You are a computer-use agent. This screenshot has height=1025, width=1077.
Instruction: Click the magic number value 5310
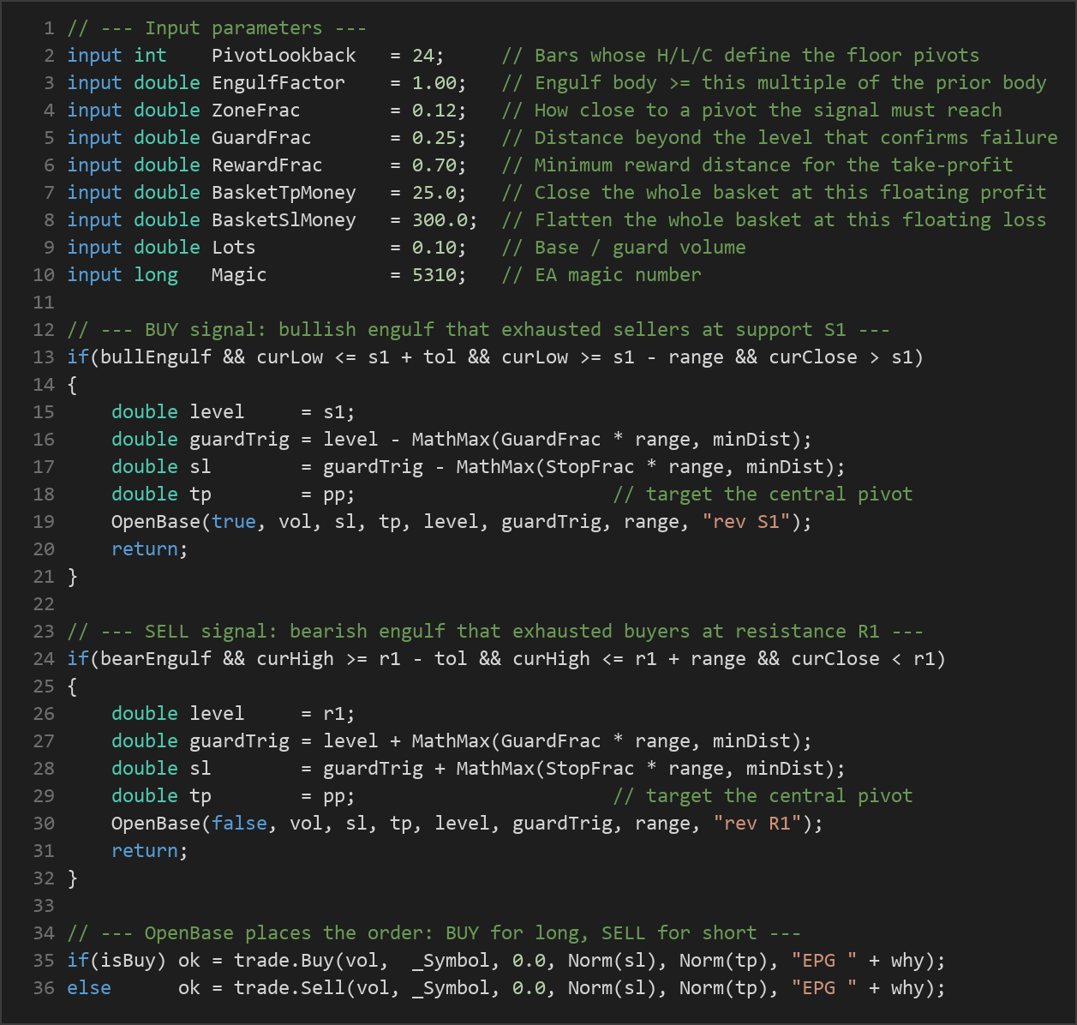434,274
